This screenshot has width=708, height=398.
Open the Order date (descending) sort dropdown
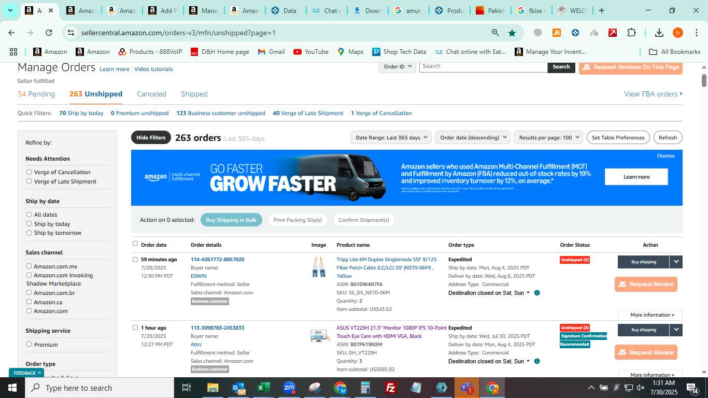point(473,137)
